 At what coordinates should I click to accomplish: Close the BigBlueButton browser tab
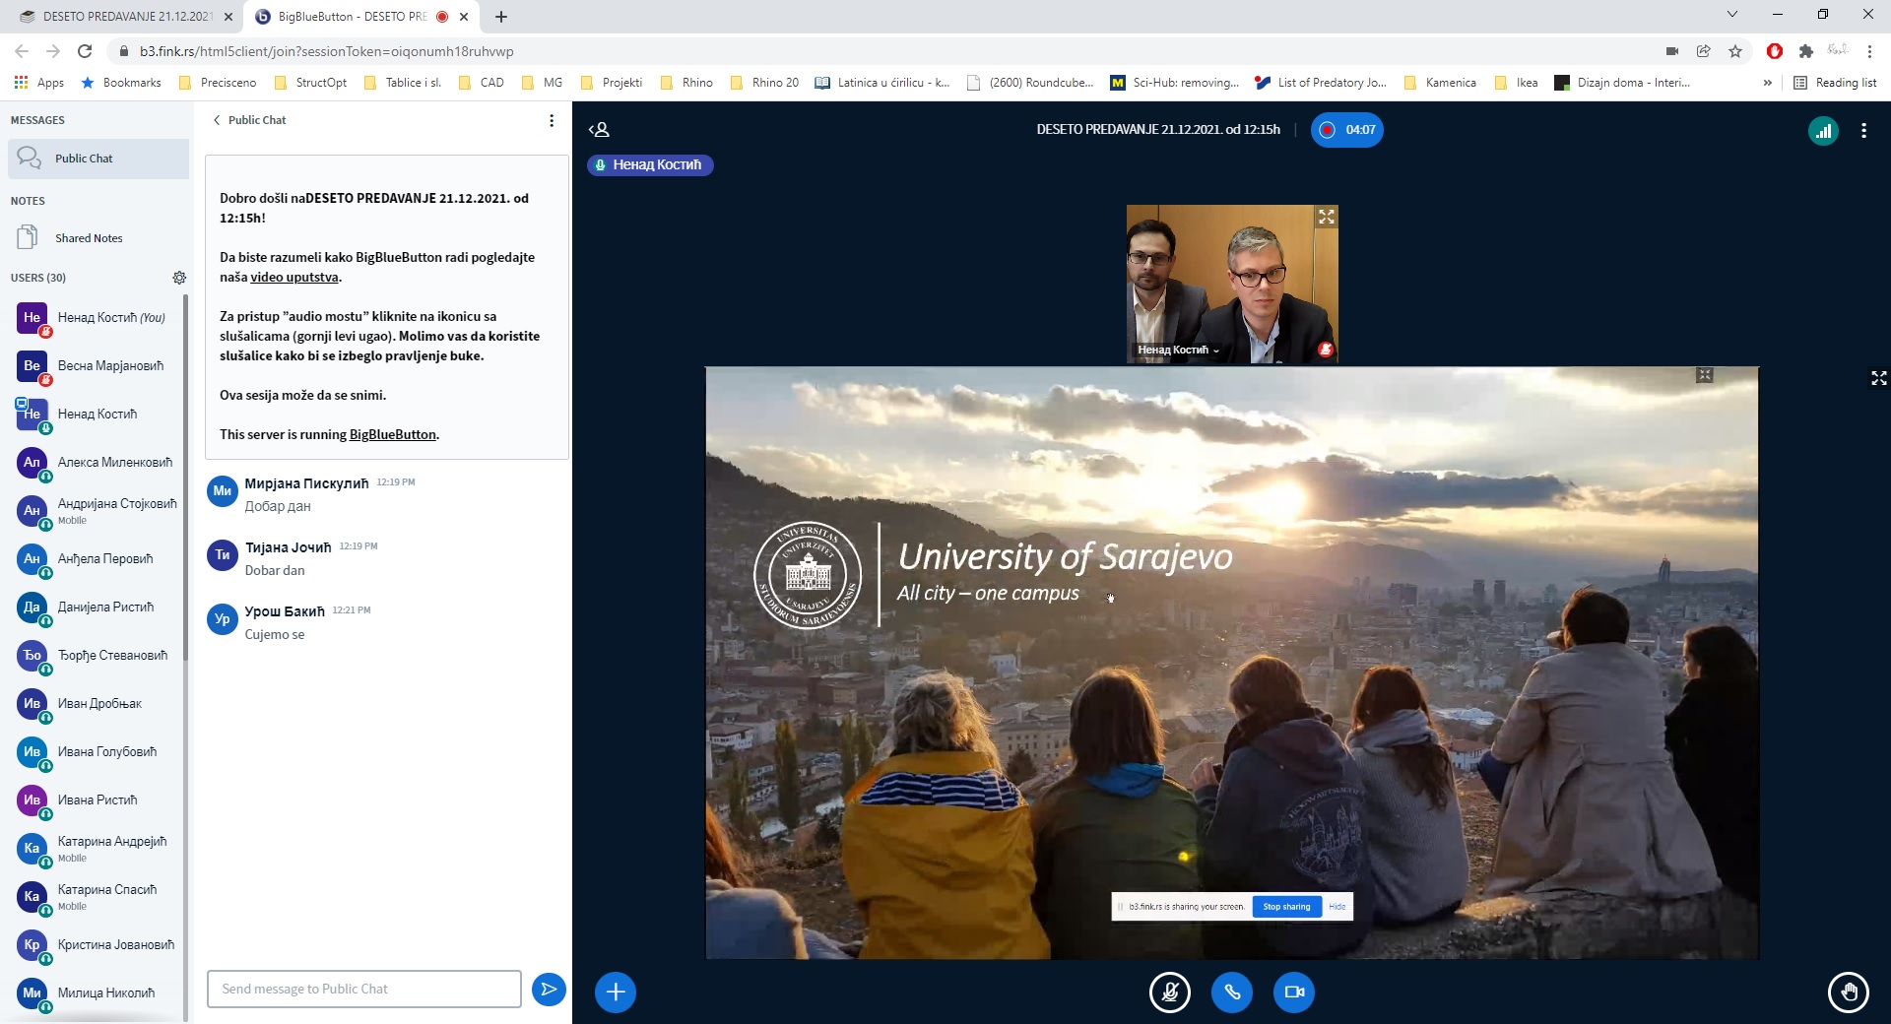(x=464, y=17)
